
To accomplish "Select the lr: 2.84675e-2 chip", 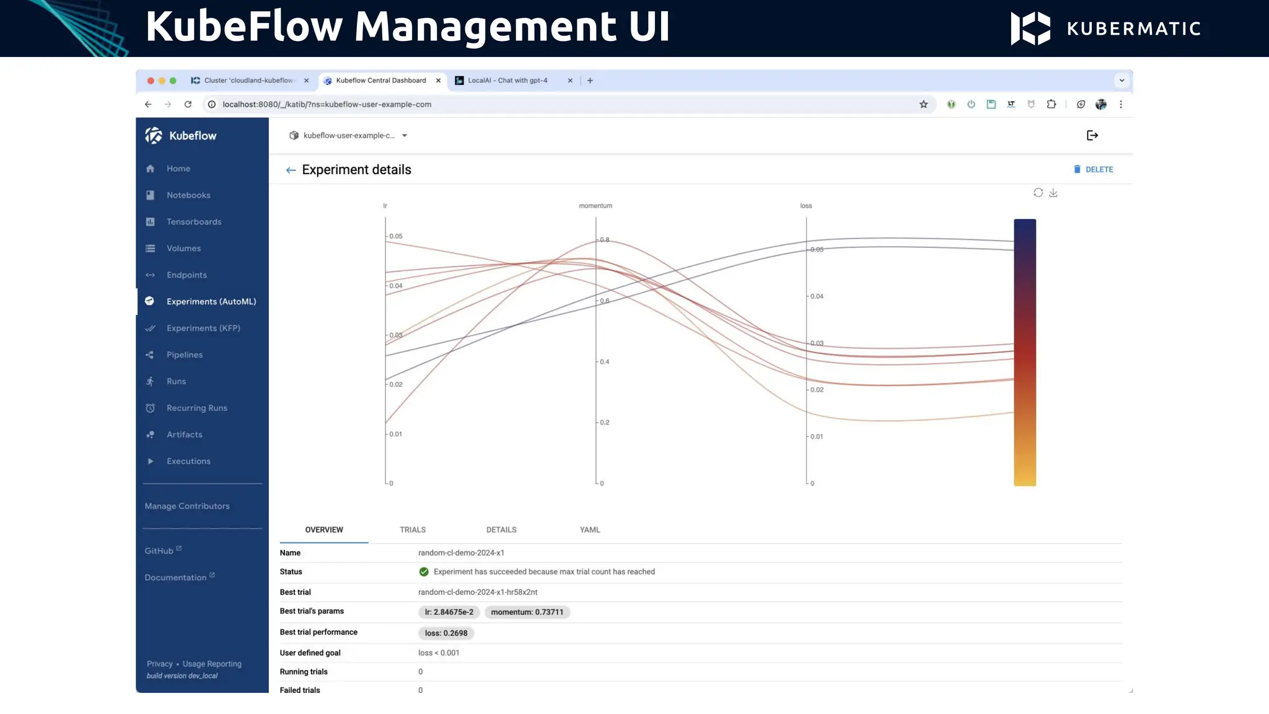I will [x=449, y=612].
